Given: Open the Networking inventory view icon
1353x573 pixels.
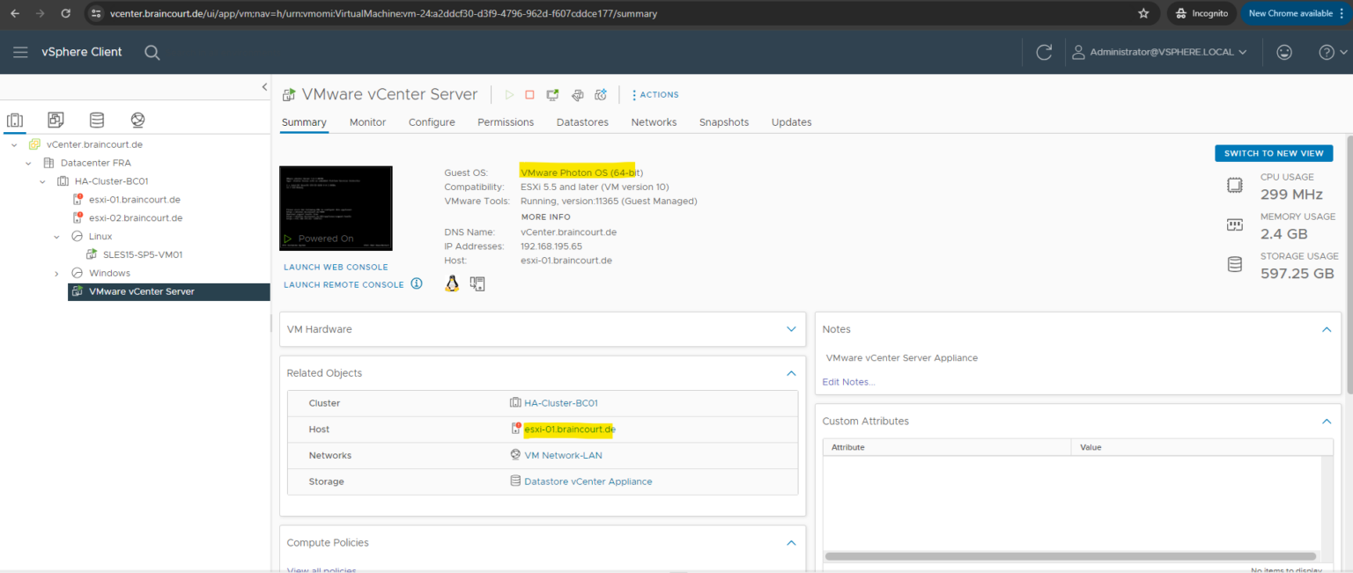Looking at the screenshot, I should click(136, 119).
